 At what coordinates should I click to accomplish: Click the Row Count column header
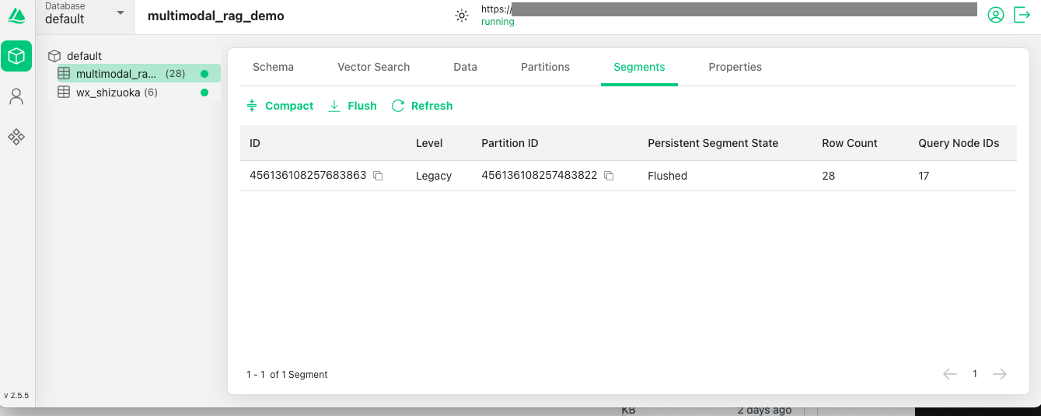(850, 143)
